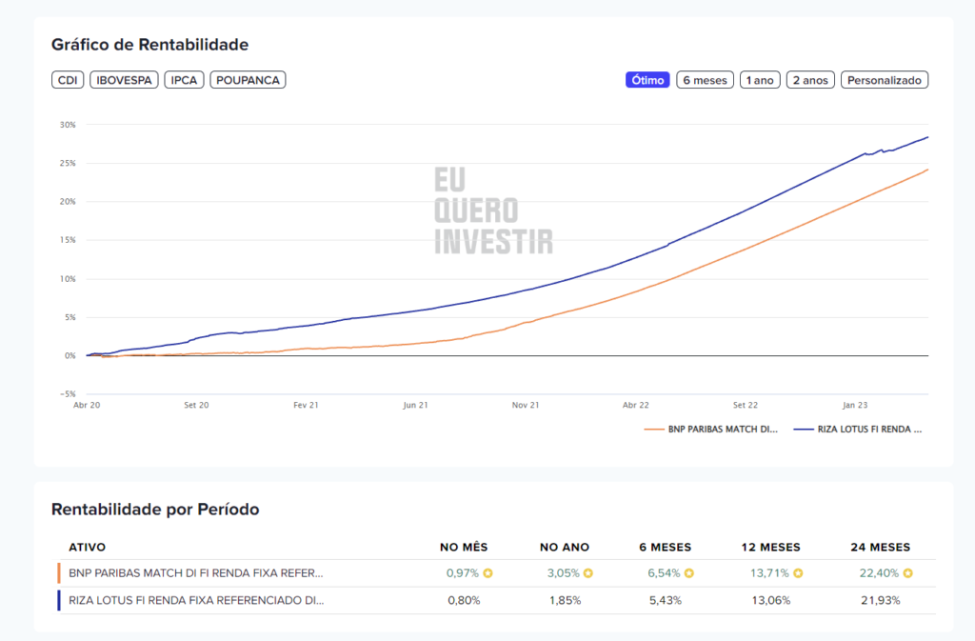Click the star icon beside 0,97%
This screenshot has height=641, width=975.
click(x=487, y=573)
